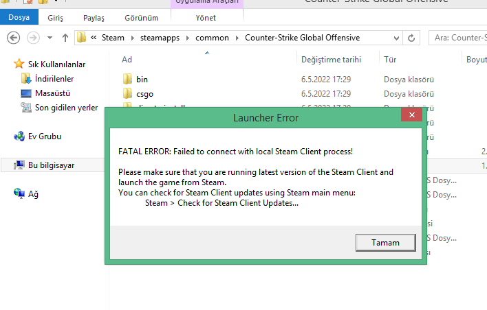The height and width of the screenshot is (310, 487).
Task: Click the Forward navigation arrow
Action: point(33,38)
